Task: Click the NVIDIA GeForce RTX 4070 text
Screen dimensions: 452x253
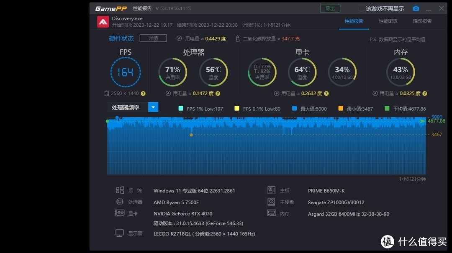Action: click(x=183, y=214)
